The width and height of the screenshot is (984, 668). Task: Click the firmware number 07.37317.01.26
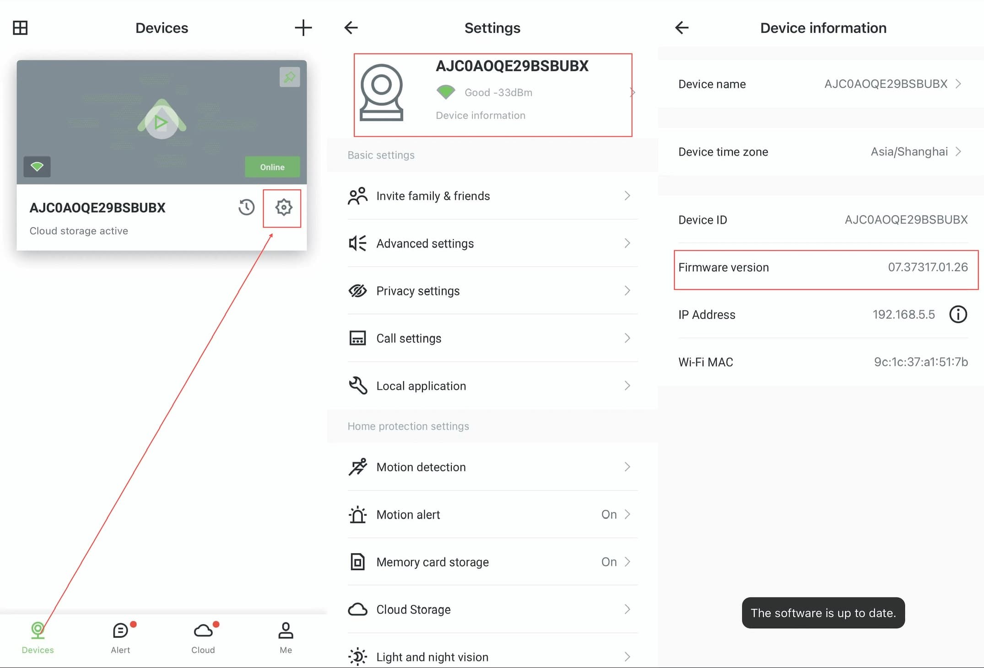pyautogui.click(x=928, y=267)
